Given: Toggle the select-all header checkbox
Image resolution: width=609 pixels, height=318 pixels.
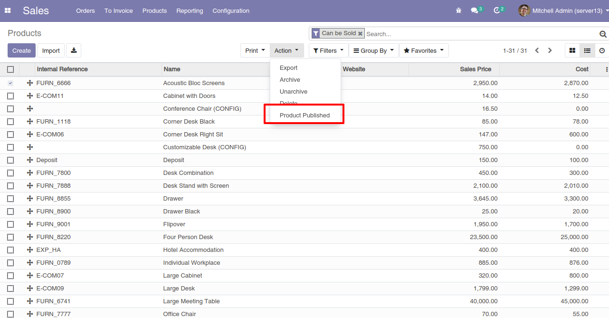Looking at the screenshot, I should point(10,69).
